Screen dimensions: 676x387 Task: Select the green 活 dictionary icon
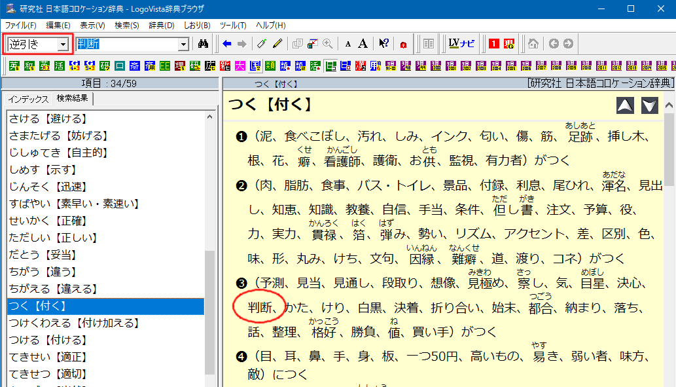60,66
